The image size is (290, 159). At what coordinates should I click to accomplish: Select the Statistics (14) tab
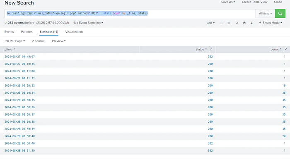click(x=49, y=32)
